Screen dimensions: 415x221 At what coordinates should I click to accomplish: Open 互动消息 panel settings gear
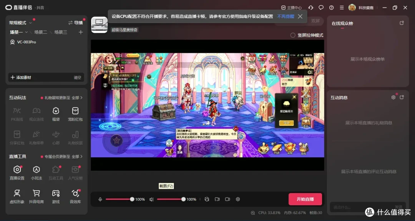coord(393,97)
